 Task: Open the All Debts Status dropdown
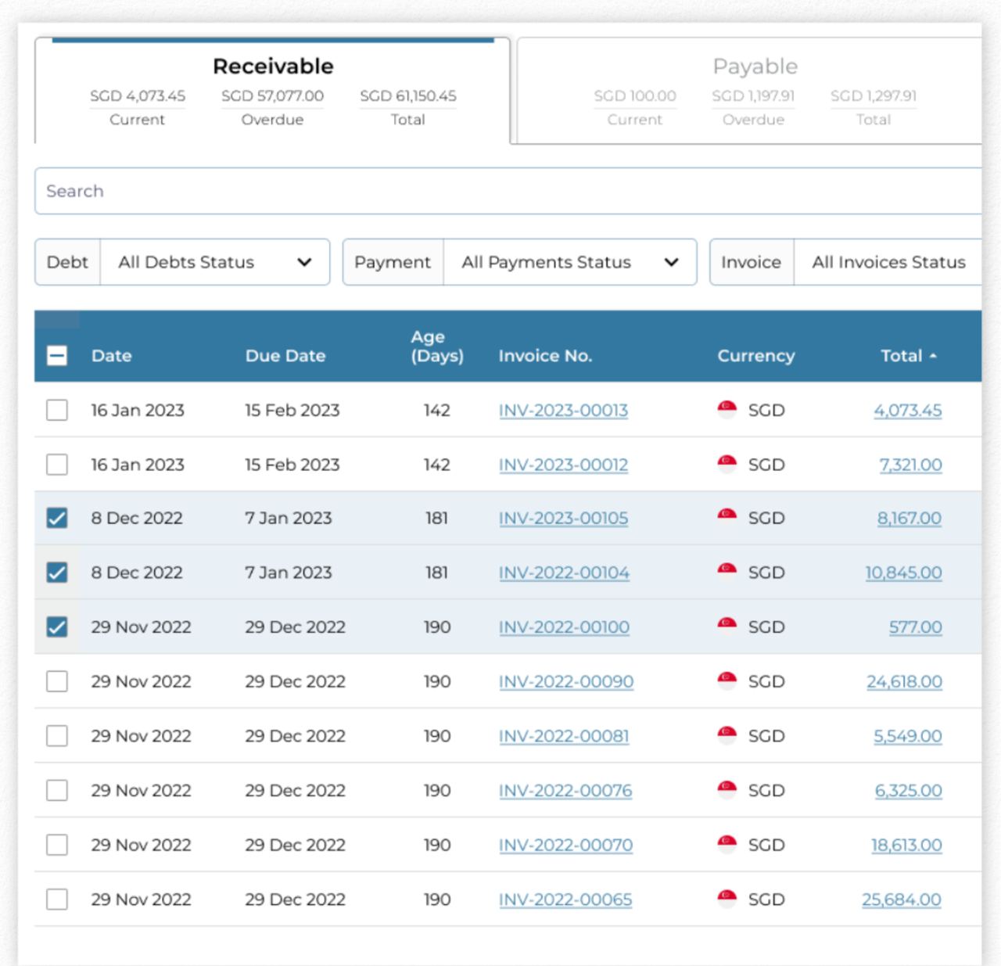pyautogui.click(x=215, y=262)
